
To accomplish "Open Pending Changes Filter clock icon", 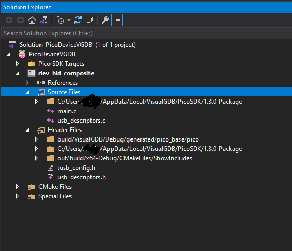I will tap(61, 20).
